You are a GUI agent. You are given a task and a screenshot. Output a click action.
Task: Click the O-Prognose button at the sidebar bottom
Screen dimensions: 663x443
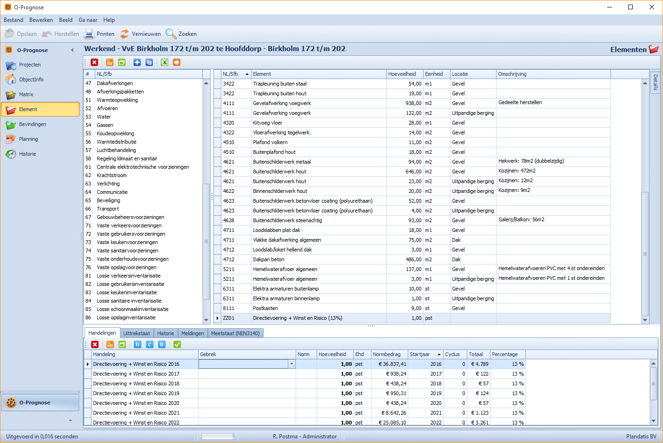40,403
